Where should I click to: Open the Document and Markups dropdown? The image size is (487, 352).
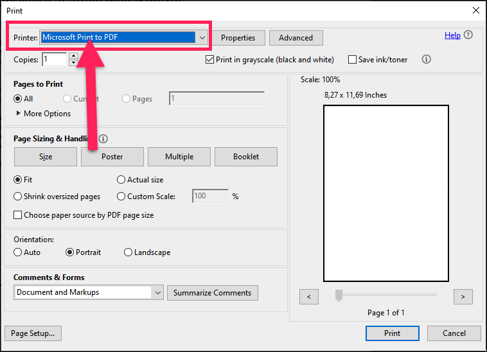point(157,292)
